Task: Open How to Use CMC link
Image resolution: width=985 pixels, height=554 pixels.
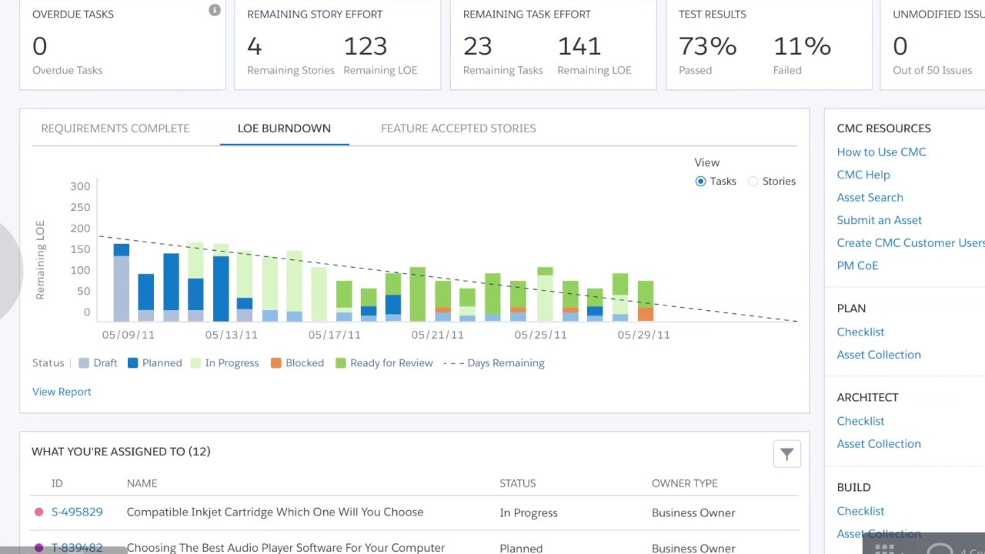Action: point(881,152)
